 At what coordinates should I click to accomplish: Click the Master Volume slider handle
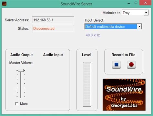pyautogui.click(x=21, y=70)
